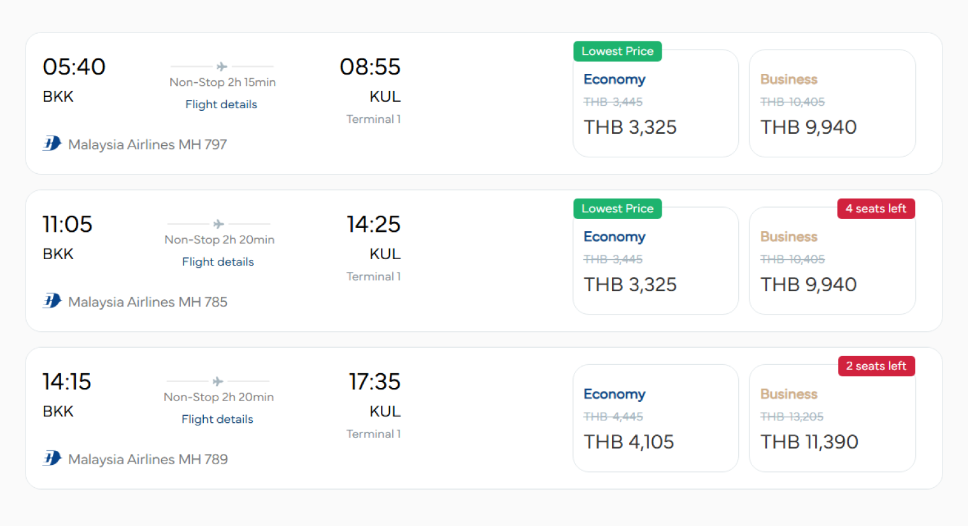Open Flight details for MH 797

221,104
